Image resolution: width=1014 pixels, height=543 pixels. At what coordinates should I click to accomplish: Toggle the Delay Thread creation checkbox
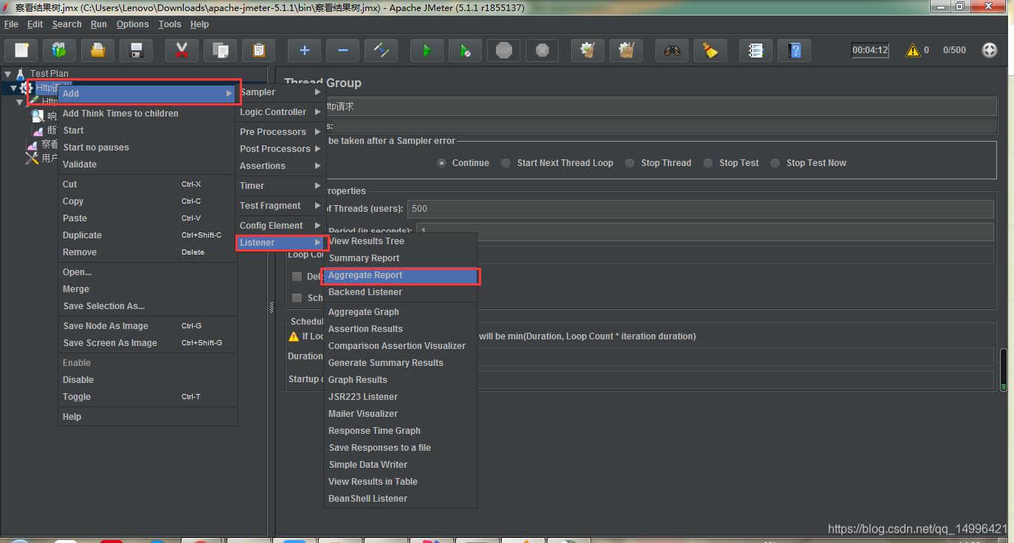pyautogui.click(x=297, y=277)
